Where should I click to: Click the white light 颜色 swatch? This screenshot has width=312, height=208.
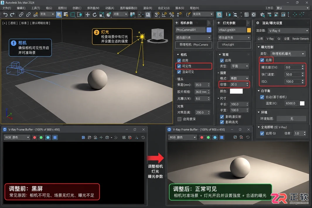(x=236, y=91)
